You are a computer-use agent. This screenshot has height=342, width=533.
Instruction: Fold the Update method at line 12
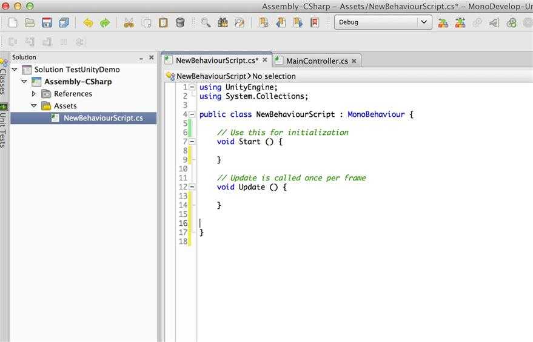tap(192, 186)
